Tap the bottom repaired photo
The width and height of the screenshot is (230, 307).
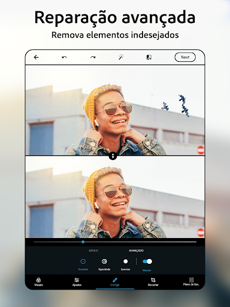pos(115,197)
